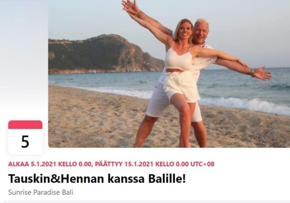
Task: Click the breaking white wave on the shore
Action: pyautogui.click(x=246, y=105)
